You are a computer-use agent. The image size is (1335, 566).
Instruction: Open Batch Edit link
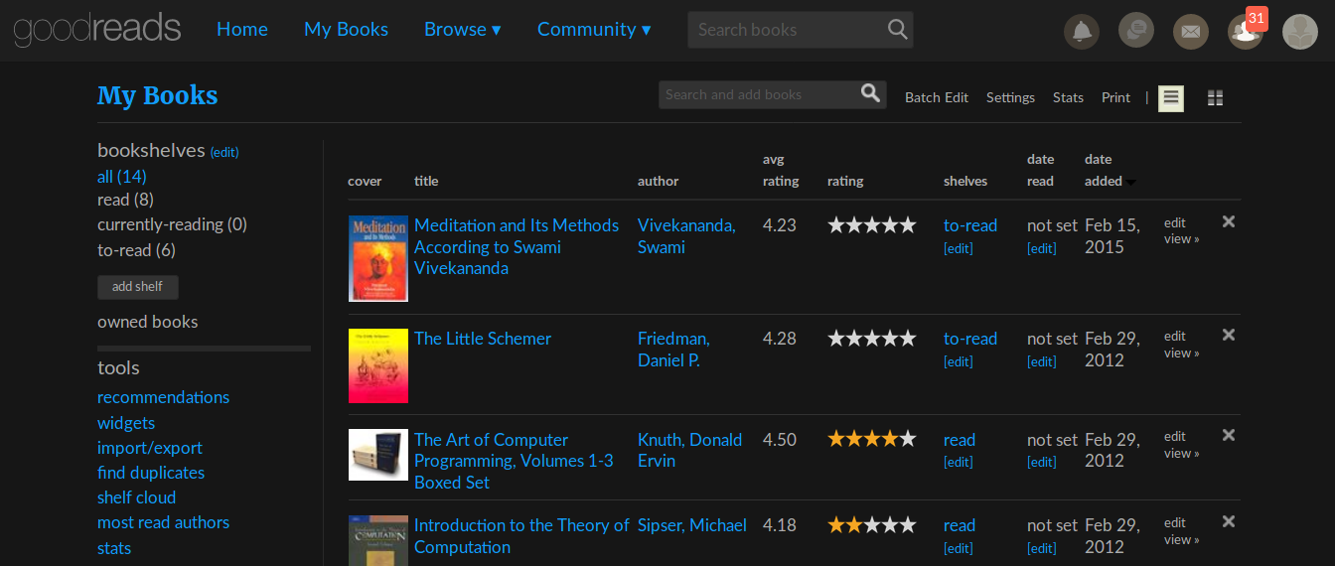click(936, 97)
